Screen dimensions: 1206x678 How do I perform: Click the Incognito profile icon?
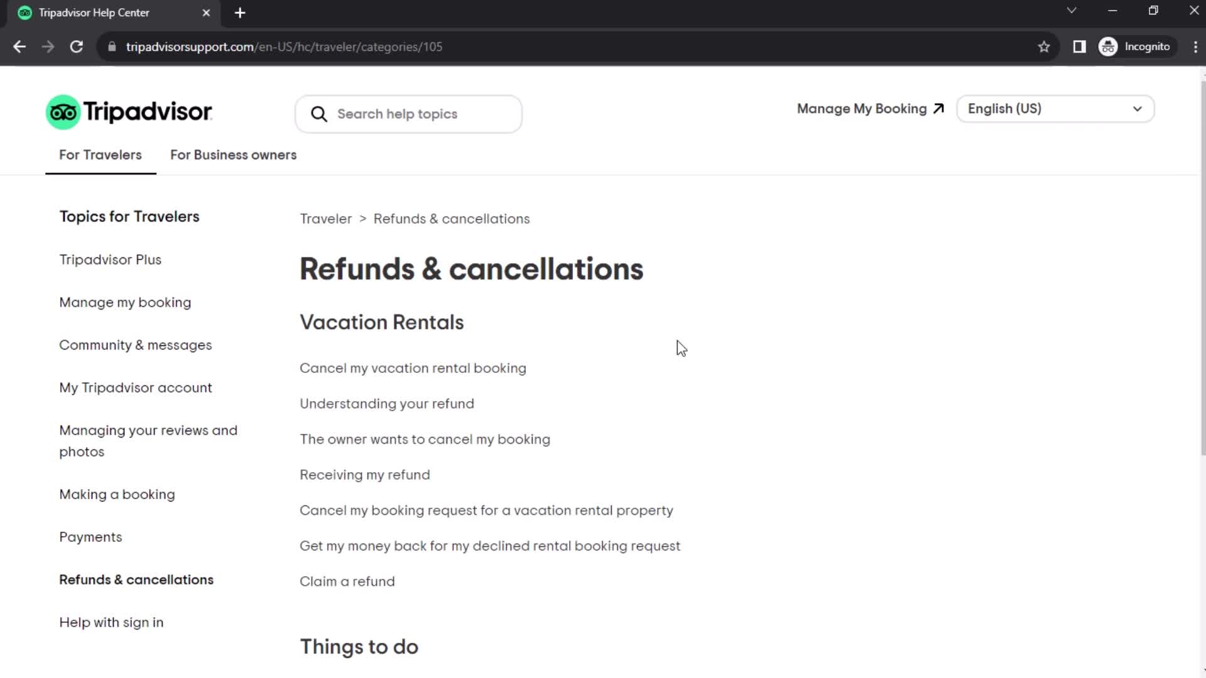pyautogui.click(x=1109, y=46)
